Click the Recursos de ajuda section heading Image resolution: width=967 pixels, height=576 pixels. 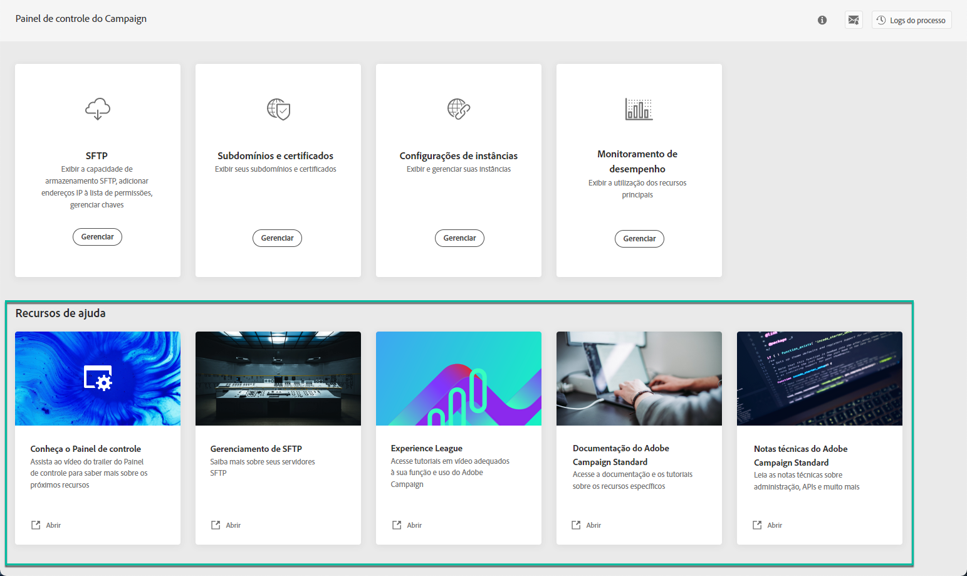(x=61, y=313)
